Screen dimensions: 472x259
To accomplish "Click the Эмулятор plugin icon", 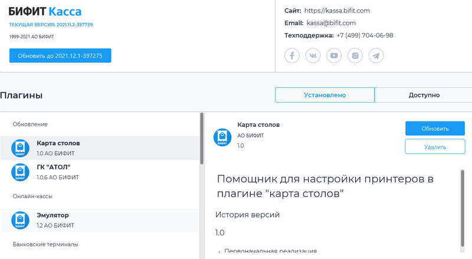I will [x=20, y=221].
